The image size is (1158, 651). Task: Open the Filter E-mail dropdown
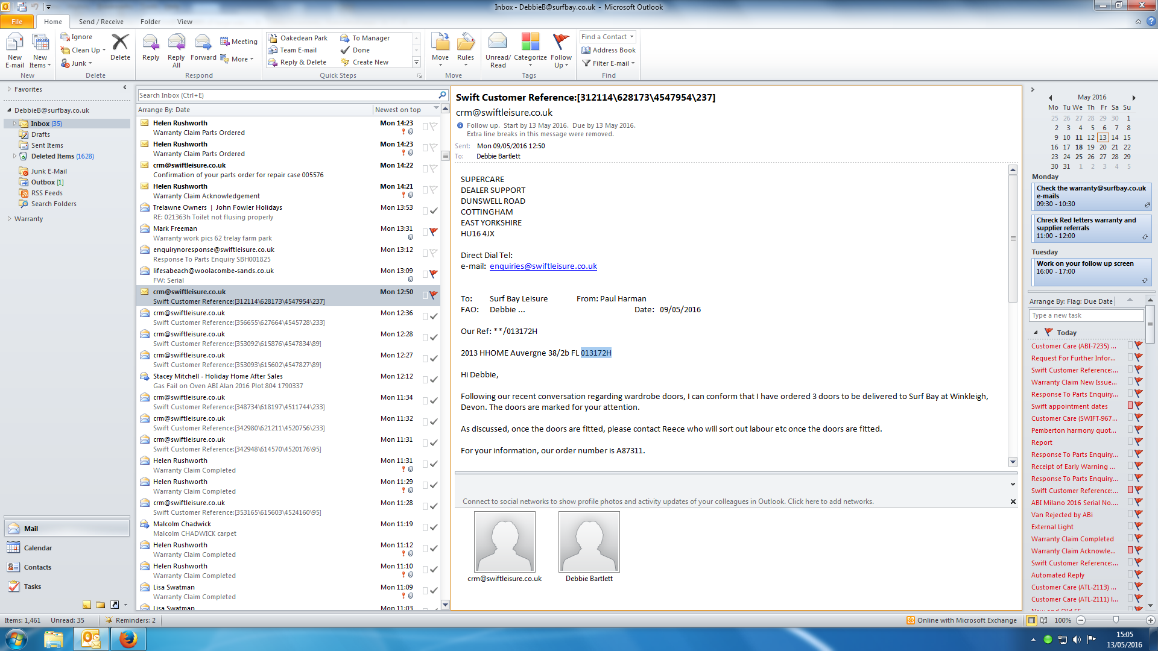coord(610,63)
